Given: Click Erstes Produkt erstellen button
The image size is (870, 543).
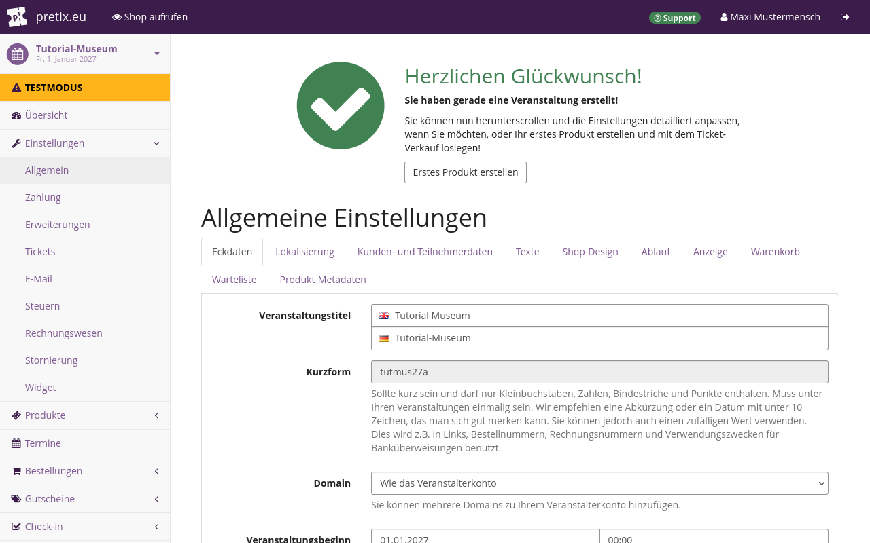Looking at the screenshot, I should 466,172.
